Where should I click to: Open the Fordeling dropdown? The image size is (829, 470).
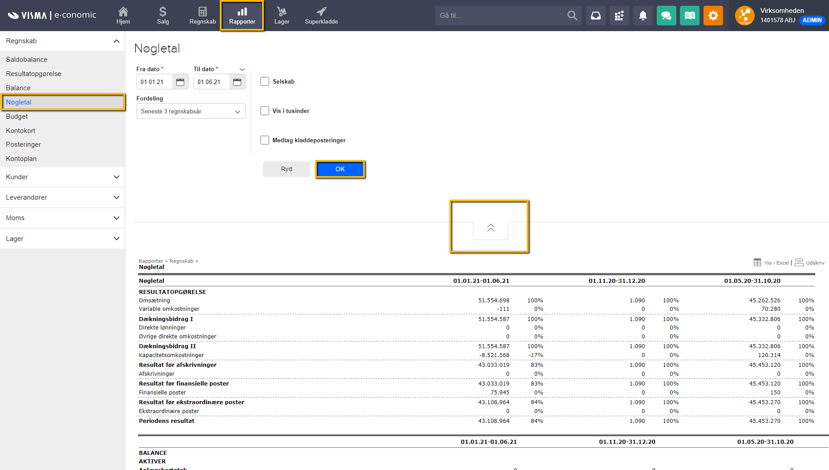click(x=191, y=111)
